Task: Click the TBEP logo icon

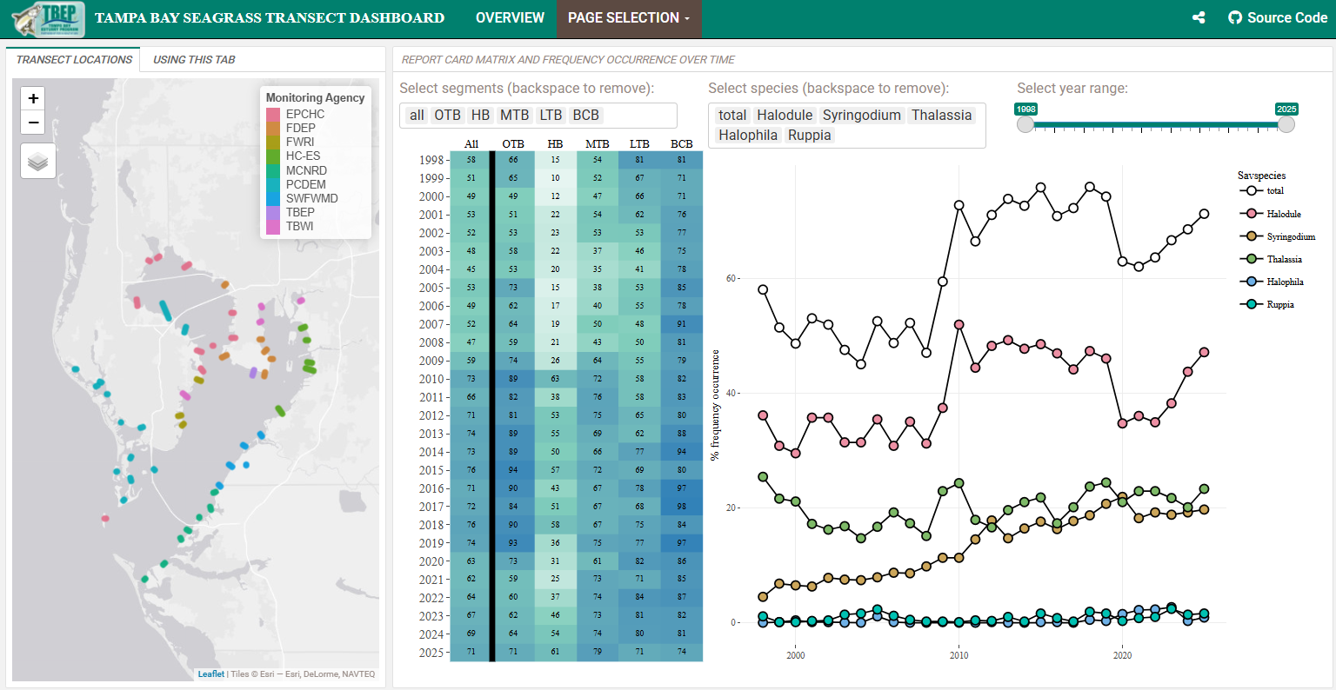Action: click(x=48, y=19)
